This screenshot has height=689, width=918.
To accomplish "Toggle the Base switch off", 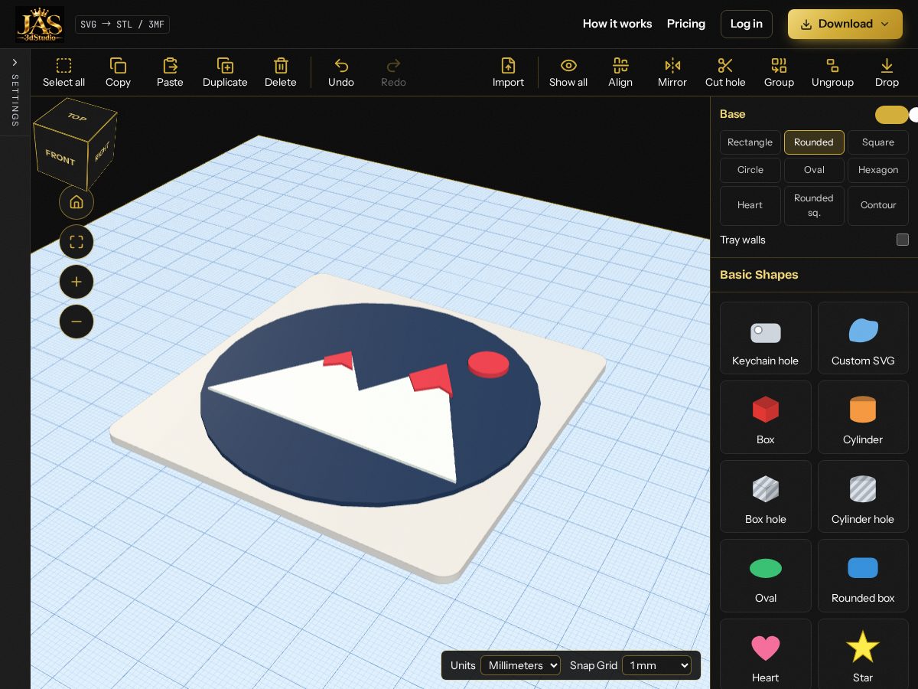I will tap(892, 115).
